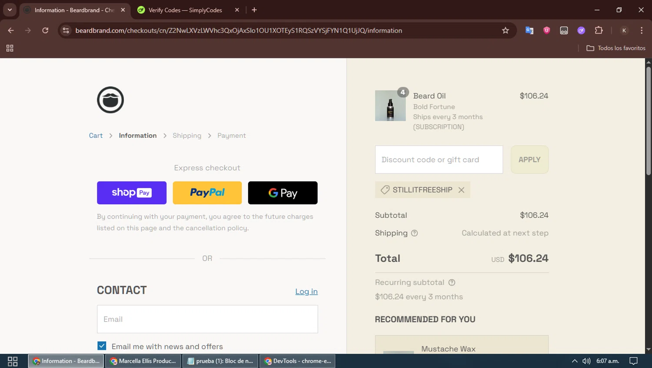The width and height of the screenshot is (652, 368).
Task: Open the notification center icon
Action: pyautogui.click(x=634, y=361)
